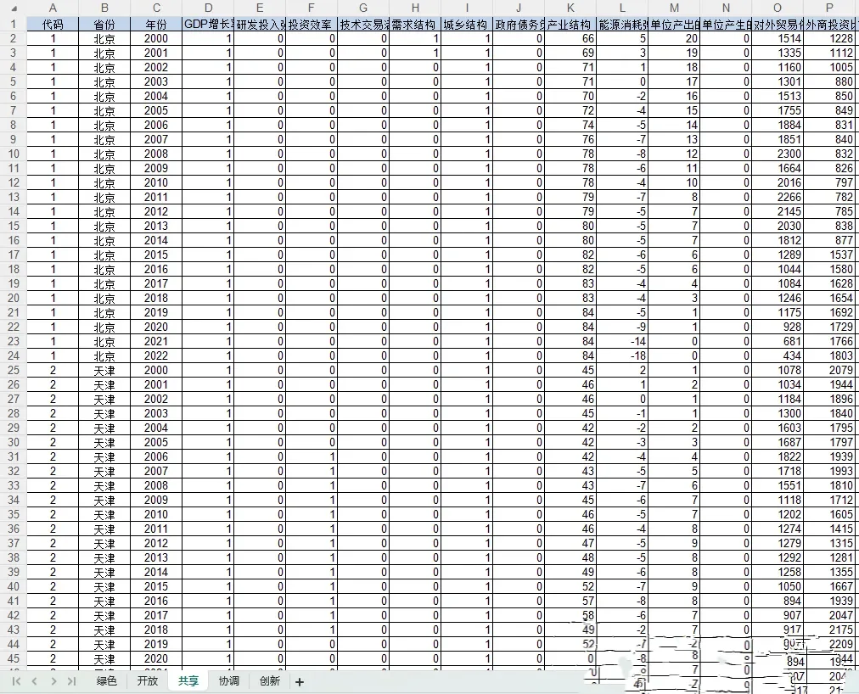Click the 代码 header cell
Viewport: 859px width, 694px height.
point(53,24)
